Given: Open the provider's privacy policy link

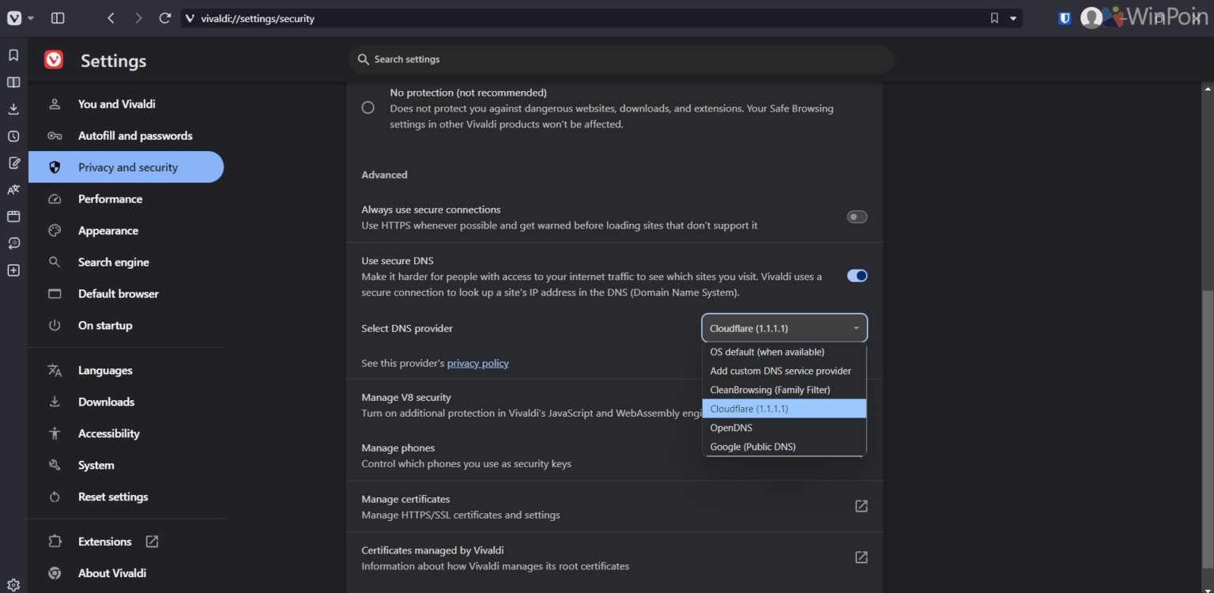Looking at the screenshot, I should coord(478,363).
